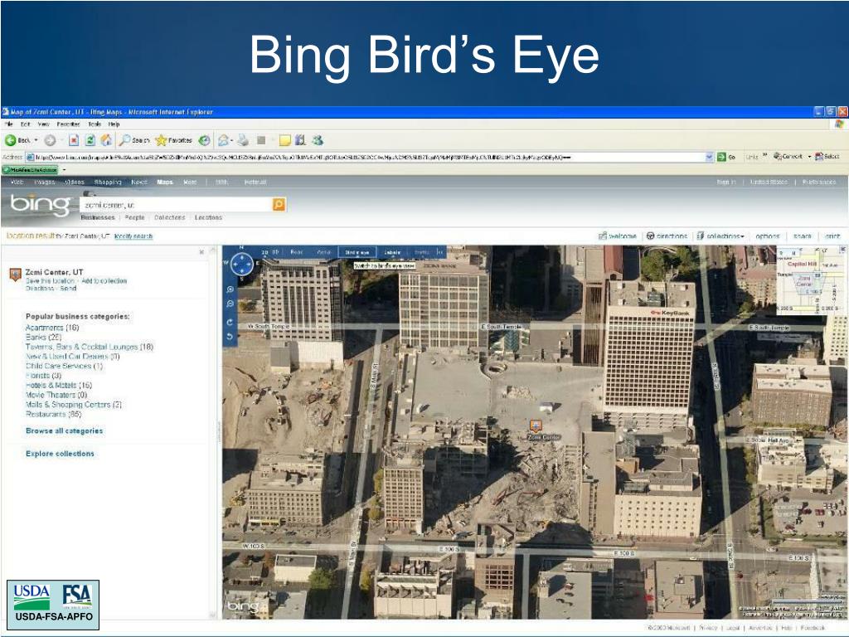849x637 pixels.
Task: Select the People search scope
Action: point(134,217)
